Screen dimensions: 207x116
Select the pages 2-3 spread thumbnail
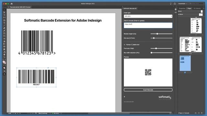[x=191, y=44]
